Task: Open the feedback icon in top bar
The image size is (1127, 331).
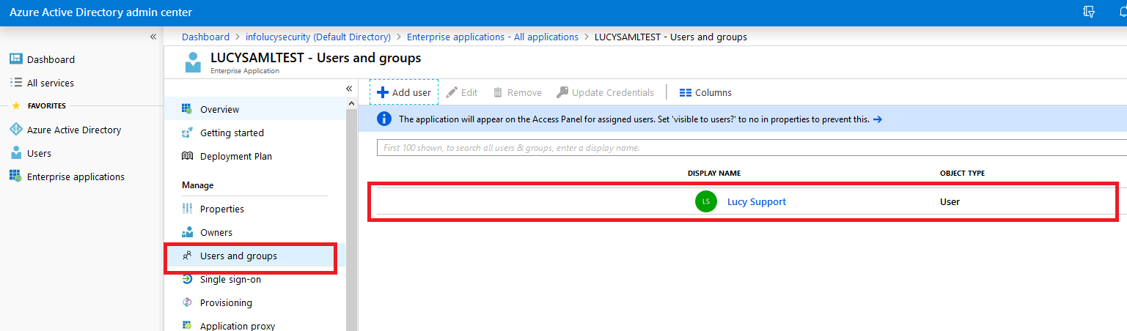Action: [x=1089, y=12]
